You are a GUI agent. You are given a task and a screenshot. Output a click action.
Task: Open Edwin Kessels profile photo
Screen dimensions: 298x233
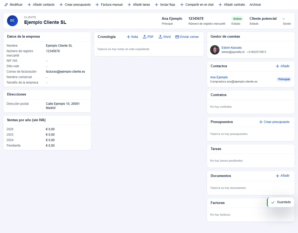click(215, 50)
